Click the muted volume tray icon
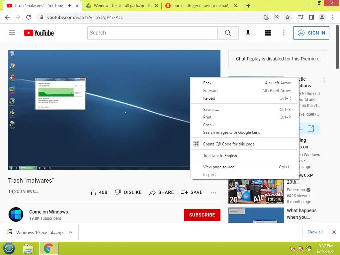This screenshot has height=255, width=340. pyautogui.click(x=293, y=249)
